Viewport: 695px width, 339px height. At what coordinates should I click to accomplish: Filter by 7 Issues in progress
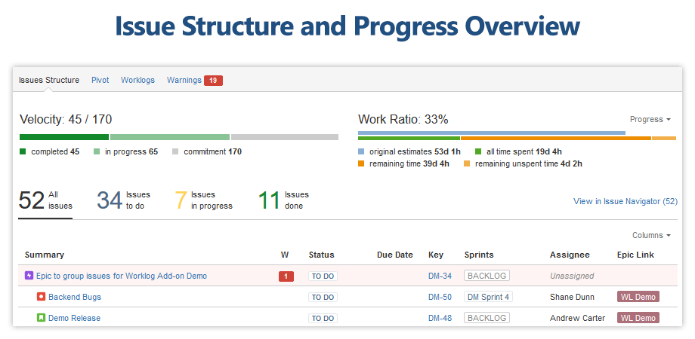coord(203,200)
